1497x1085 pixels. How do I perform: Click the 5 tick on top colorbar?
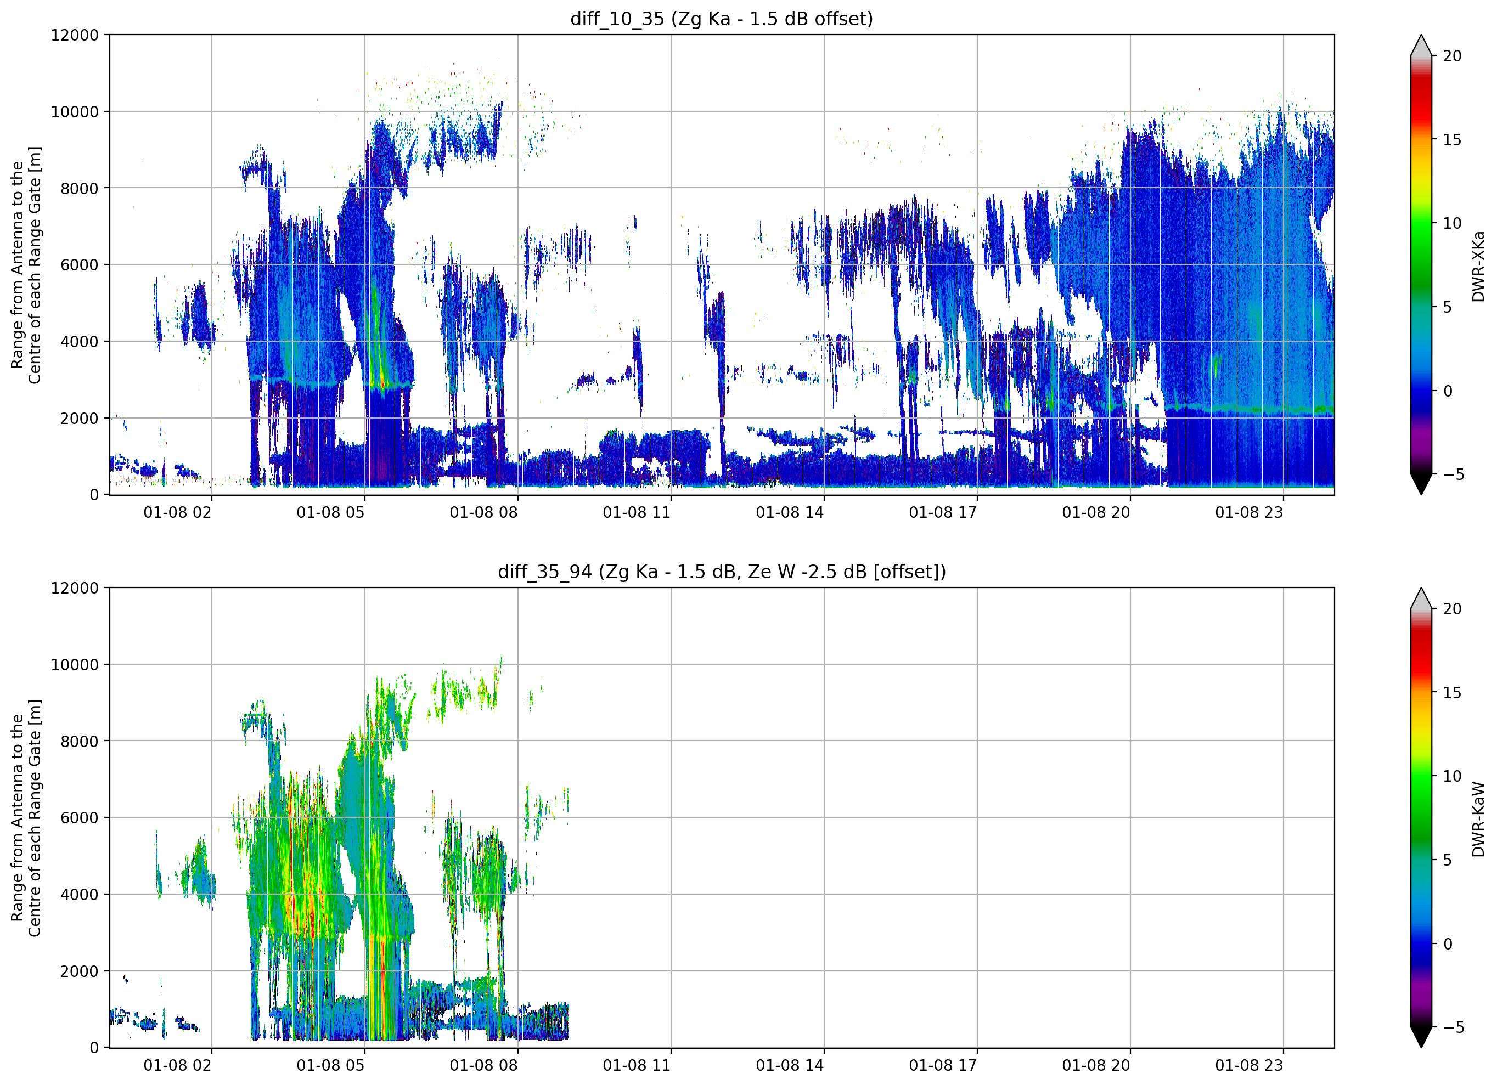pos(1447,307)
